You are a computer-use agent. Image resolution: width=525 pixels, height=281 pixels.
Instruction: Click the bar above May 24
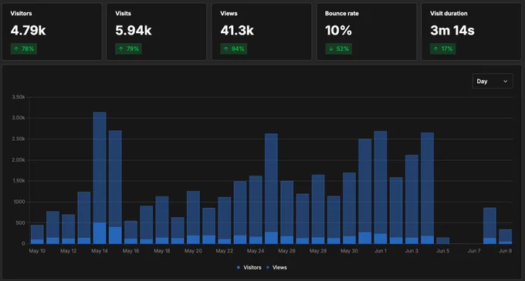click(256, 209)
